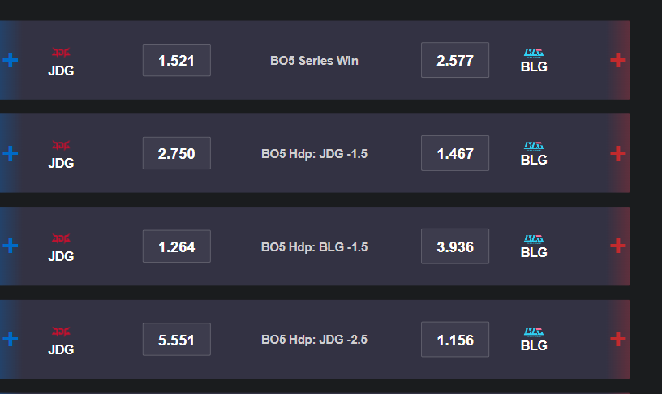Viewport: 662px width, 394px height.
Task: Open the BO5 Hdp: JDG -2.5 market label
Action: [314, 340]
